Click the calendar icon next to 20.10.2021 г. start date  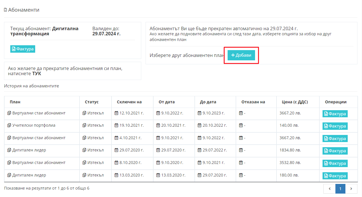pyautogui.click(x=158, y=125)
